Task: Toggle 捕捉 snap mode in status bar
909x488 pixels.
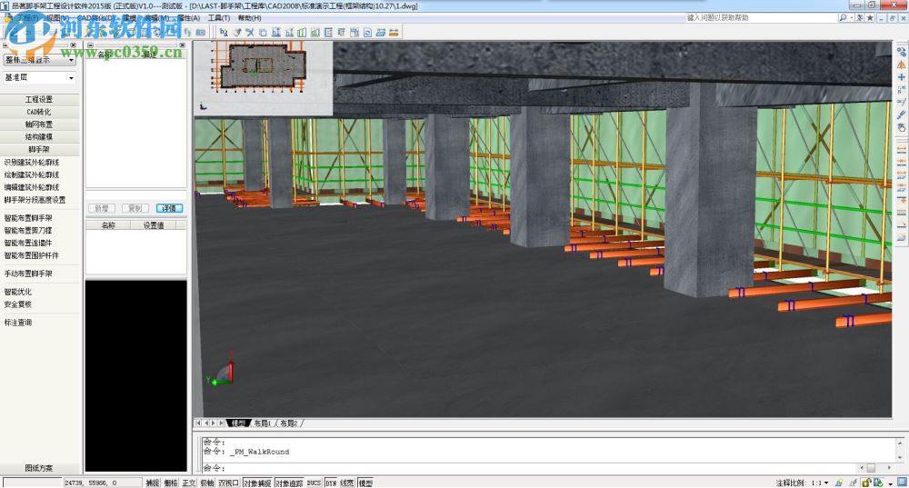Action: 152,483
